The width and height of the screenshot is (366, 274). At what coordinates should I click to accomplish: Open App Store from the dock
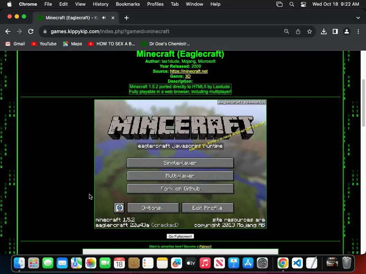(248, 263)
